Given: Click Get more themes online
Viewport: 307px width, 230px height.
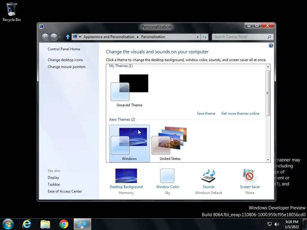Looking at the screenshot, I should pyautogui.click(x=240, y=114).
